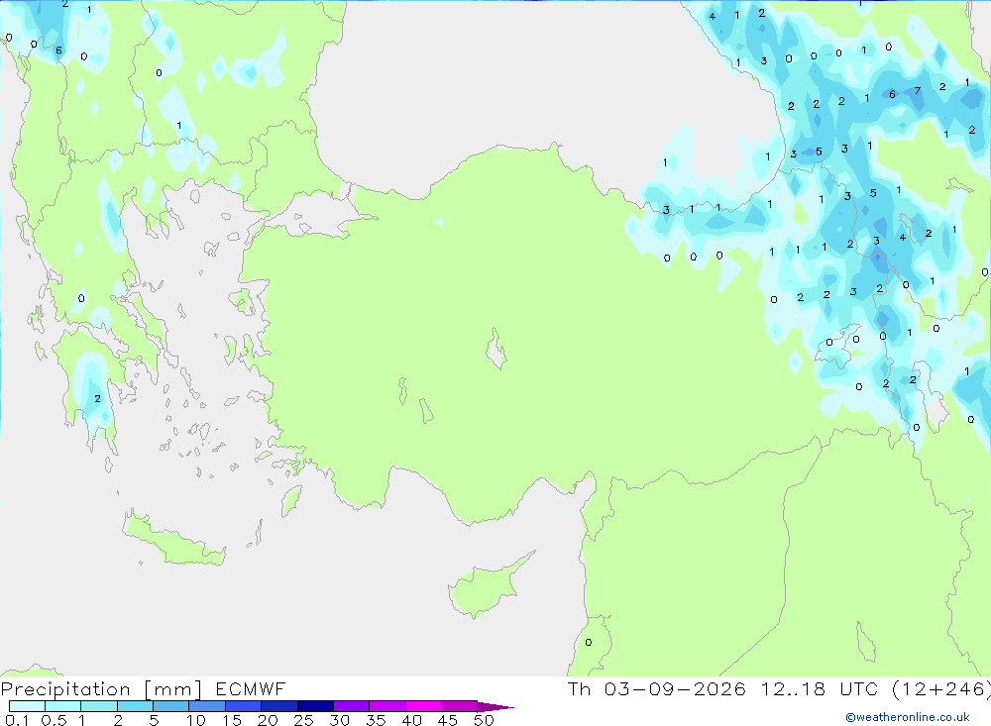Screen dimensions: 991x726
Task: Pick the 10–15 mm blue legend swatch
Action: 207,706
